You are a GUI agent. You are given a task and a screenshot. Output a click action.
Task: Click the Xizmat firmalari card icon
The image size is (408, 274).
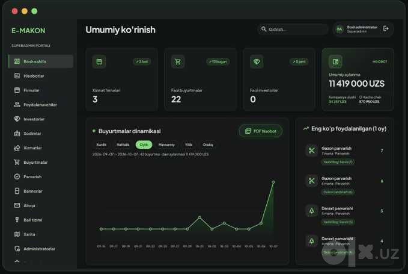[x=99, y=62]
